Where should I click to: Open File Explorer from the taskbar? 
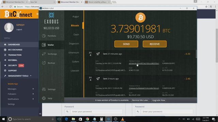pos(73,119)
